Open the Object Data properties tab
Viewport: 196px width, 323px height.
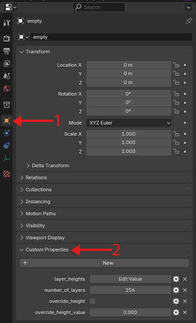point(7,158)
